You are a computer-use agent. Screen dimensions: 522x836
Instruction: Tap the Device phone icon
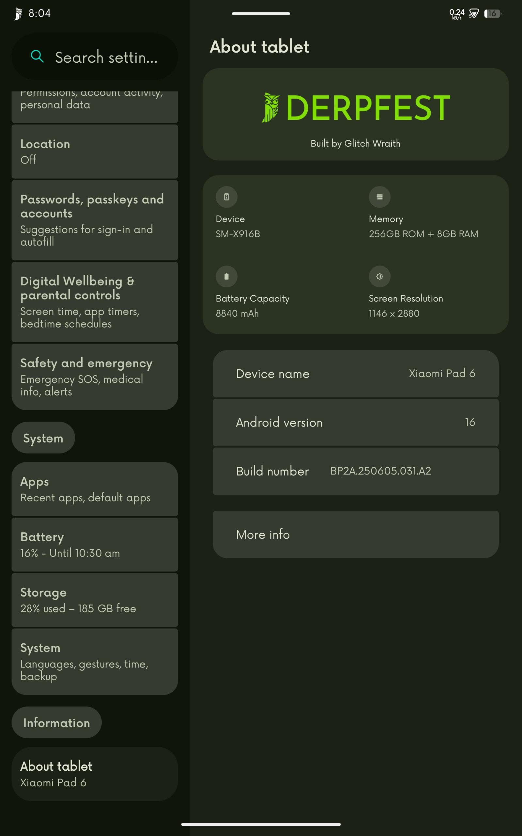click(x=226, y=197)
